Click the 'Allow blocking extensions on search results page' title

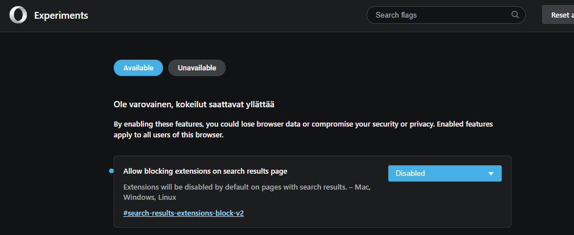coord(205,171)
